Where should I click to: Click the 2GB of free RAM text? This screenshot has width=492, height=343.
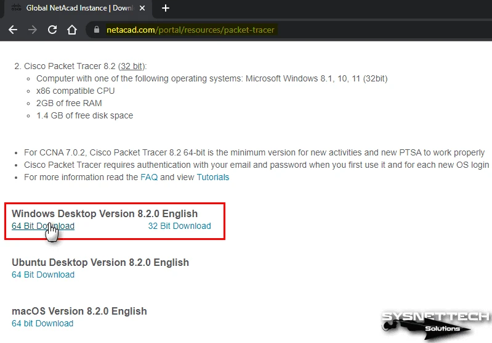tap(69, 103)
